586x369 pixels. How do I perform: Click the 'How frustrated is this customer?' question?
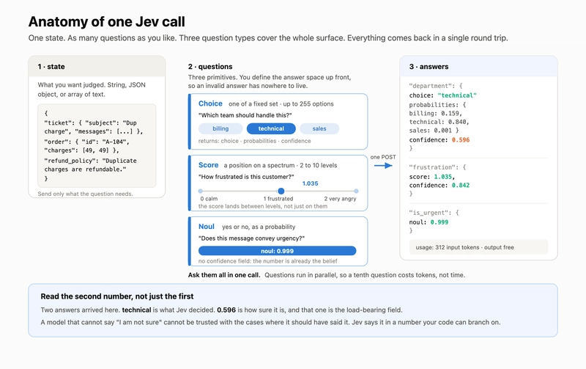246,177
